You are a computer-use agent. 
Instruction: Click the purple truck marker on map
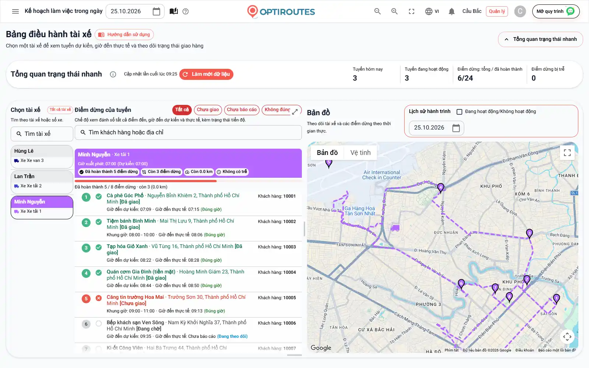(x=395, y=228)
